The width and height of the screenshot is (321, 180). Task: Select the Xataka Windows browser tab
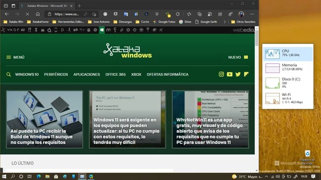[47, 6]
